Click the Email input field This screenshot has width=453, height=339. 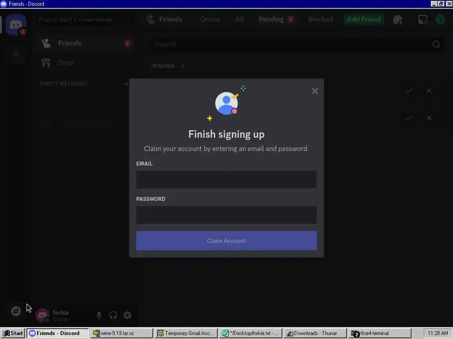pos(226,180)
